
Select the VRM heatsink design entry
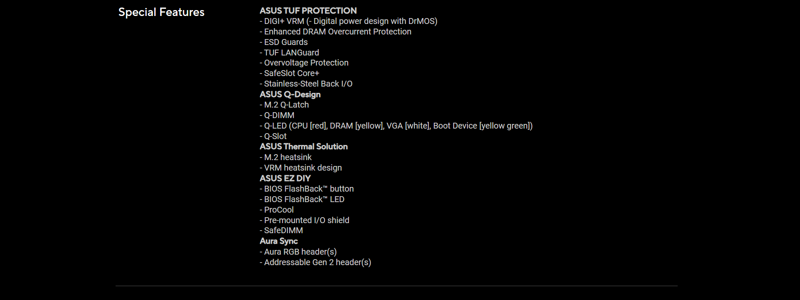pos(301,168)
